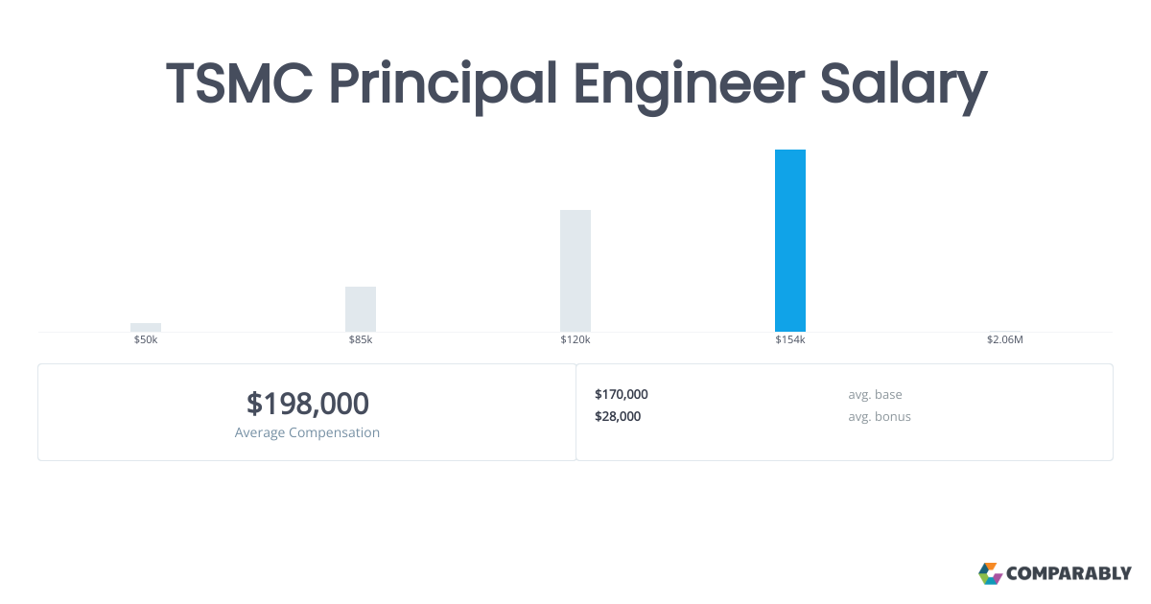Click the $85k axis label
1151x604 pixels.
361,340
